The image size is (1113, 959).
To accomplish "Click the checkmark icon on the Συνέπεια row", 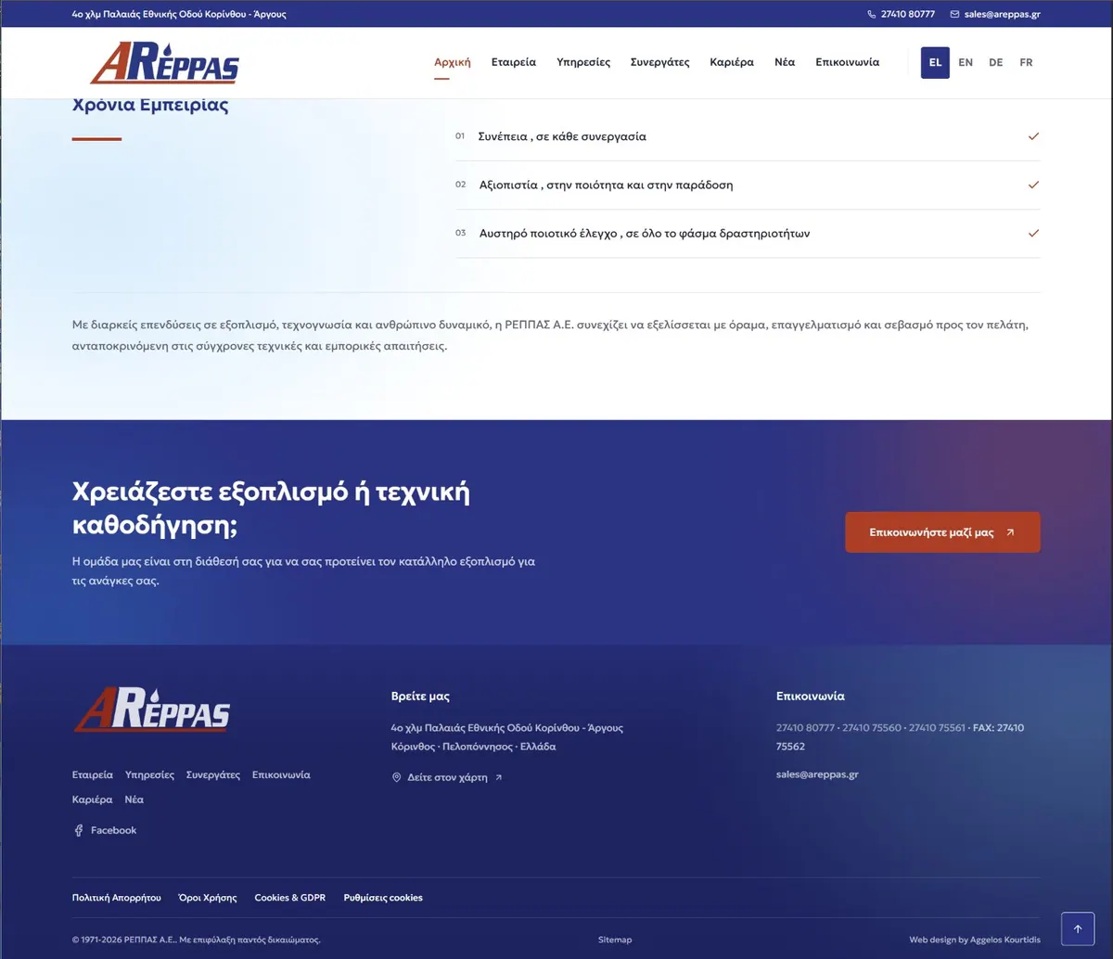I will (1033, 136).
